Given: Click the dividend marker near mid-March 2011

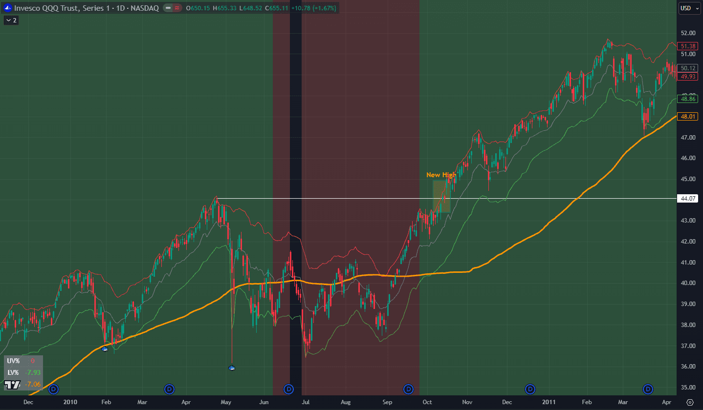Looking at the screenshot, I should click(648, 389).
